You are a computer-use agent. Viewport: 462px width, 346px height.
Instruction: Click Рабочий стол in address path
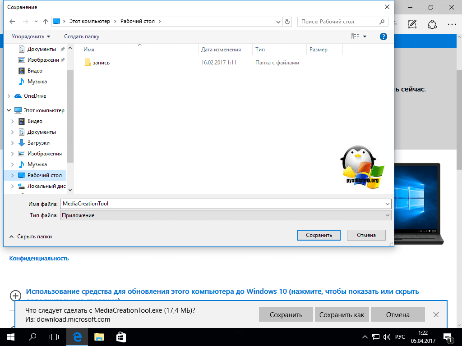point(137,21)
